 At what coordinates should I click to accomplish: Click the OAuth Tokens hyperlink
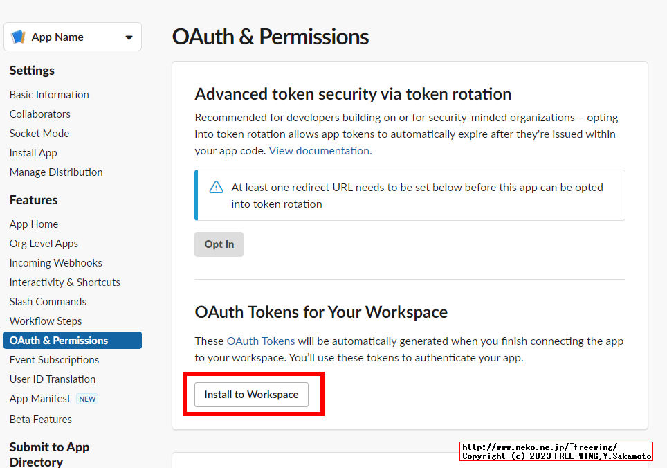tap(261, 341)
